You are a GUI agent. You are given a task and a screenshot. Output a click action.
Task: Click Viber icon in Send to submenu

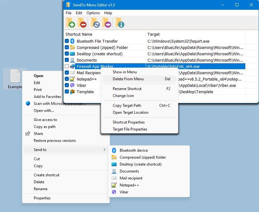[114, 192]
